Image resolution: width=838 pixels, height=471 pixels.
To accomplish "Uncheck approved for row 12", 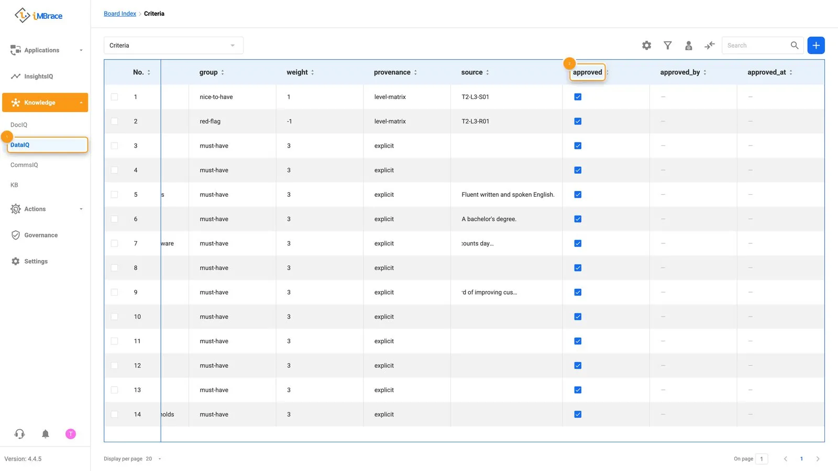I will pos(578,366).
